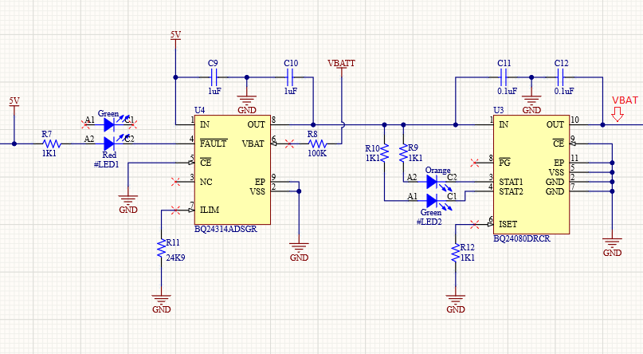Image resolution: width=643 pixels, height=354 pixels.
Task: Select the R8 100K resistor symbol
Action: point(317,144)
